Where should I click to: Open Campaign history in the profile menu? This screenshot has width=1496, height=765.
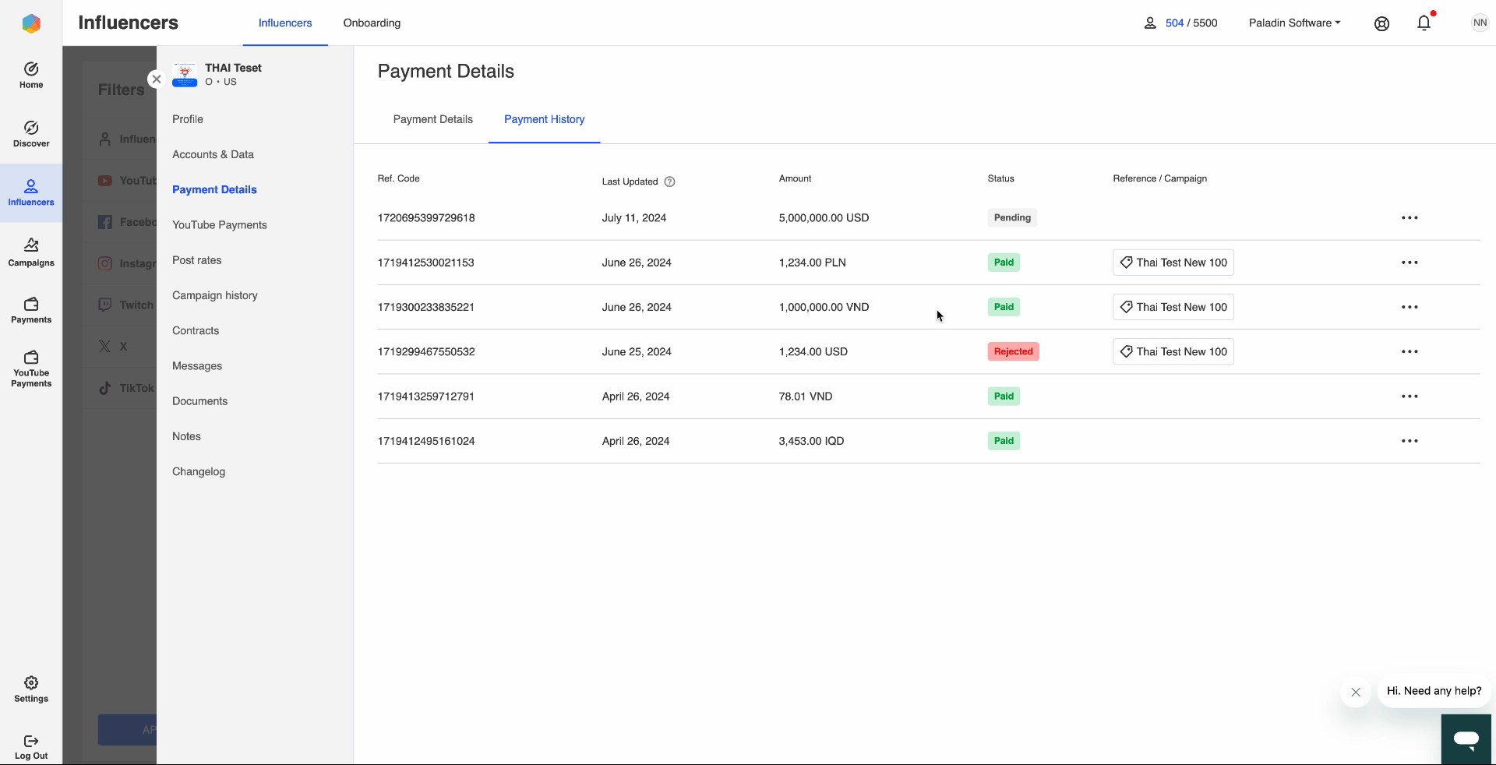point(214,295)
